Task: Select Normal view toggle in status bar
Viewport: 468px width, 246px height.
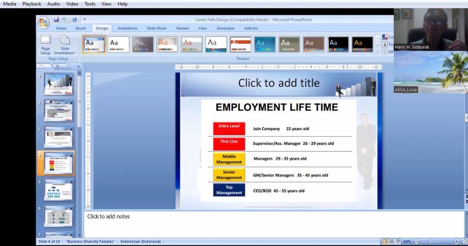Action: [x=385, y=241]
